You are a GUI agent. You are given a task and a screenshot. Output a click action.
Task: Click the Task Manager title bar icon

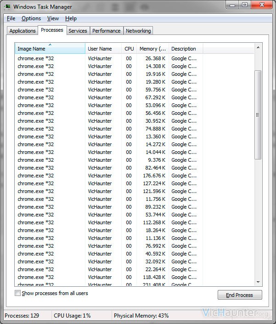(7, 7)
